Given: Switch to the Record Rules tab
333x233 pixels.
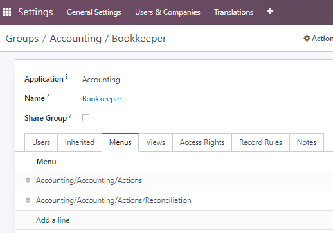Looking at the screenshot, I should (260, 142).
